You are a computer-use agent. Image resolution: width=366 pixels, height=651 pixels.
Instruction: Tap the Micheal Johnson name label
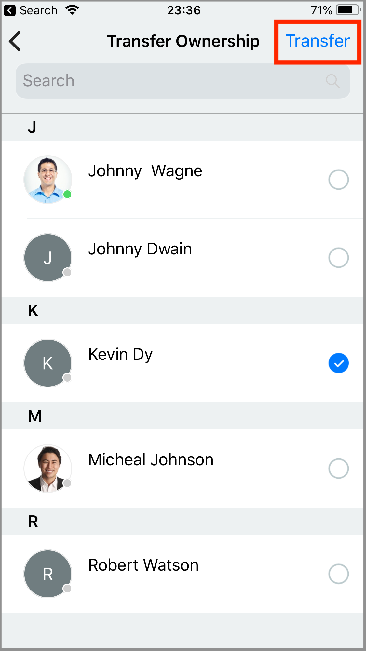point(151,460)
